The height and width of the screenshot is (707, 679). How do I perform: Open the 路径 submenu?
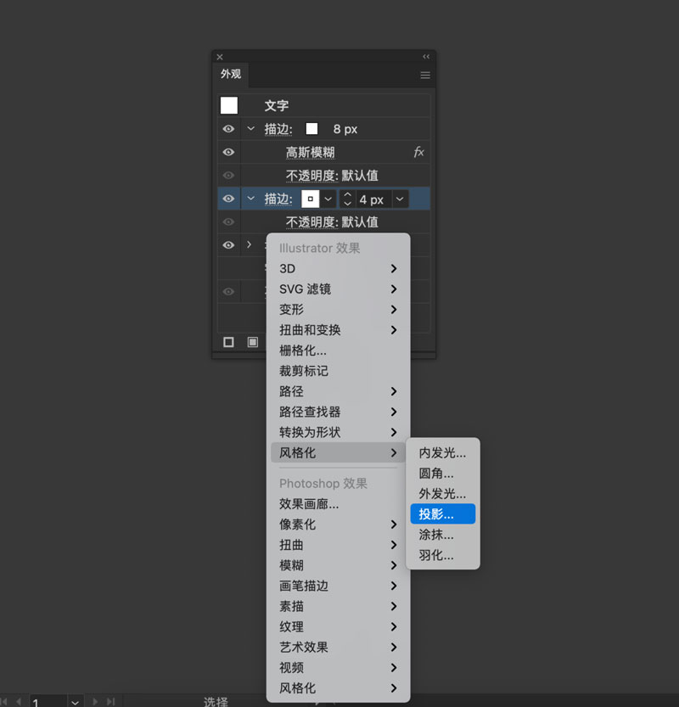pos(338,391)
